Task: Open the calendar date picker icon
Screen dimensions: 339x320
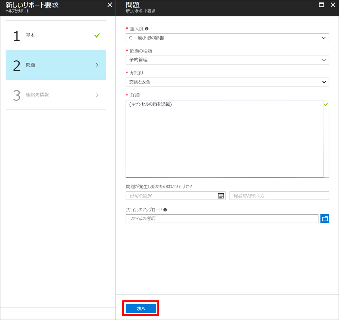Action: tap(221, 195)
